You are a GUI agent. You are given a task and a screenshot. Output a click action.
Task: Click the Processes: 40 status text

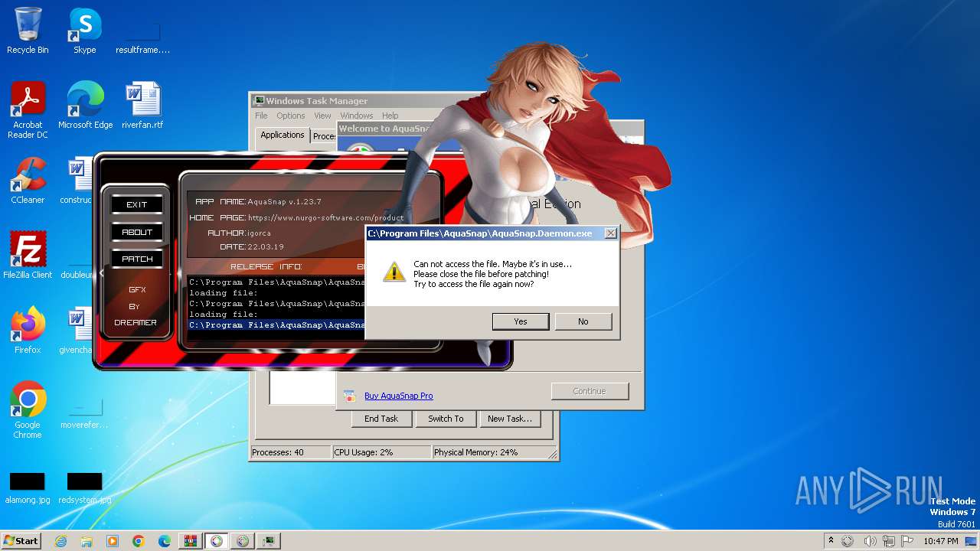[278, 452]
